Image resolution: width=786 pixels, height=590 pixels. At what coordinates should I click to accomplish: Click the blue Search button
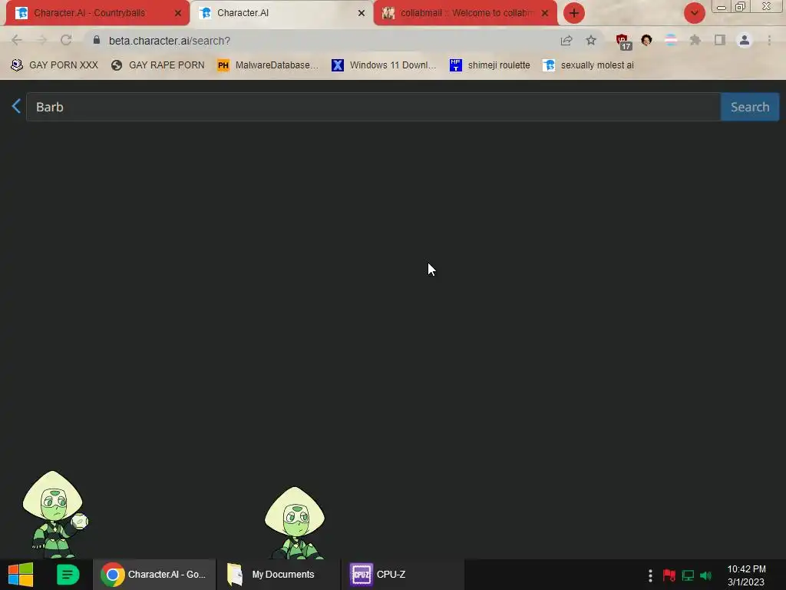750,107
